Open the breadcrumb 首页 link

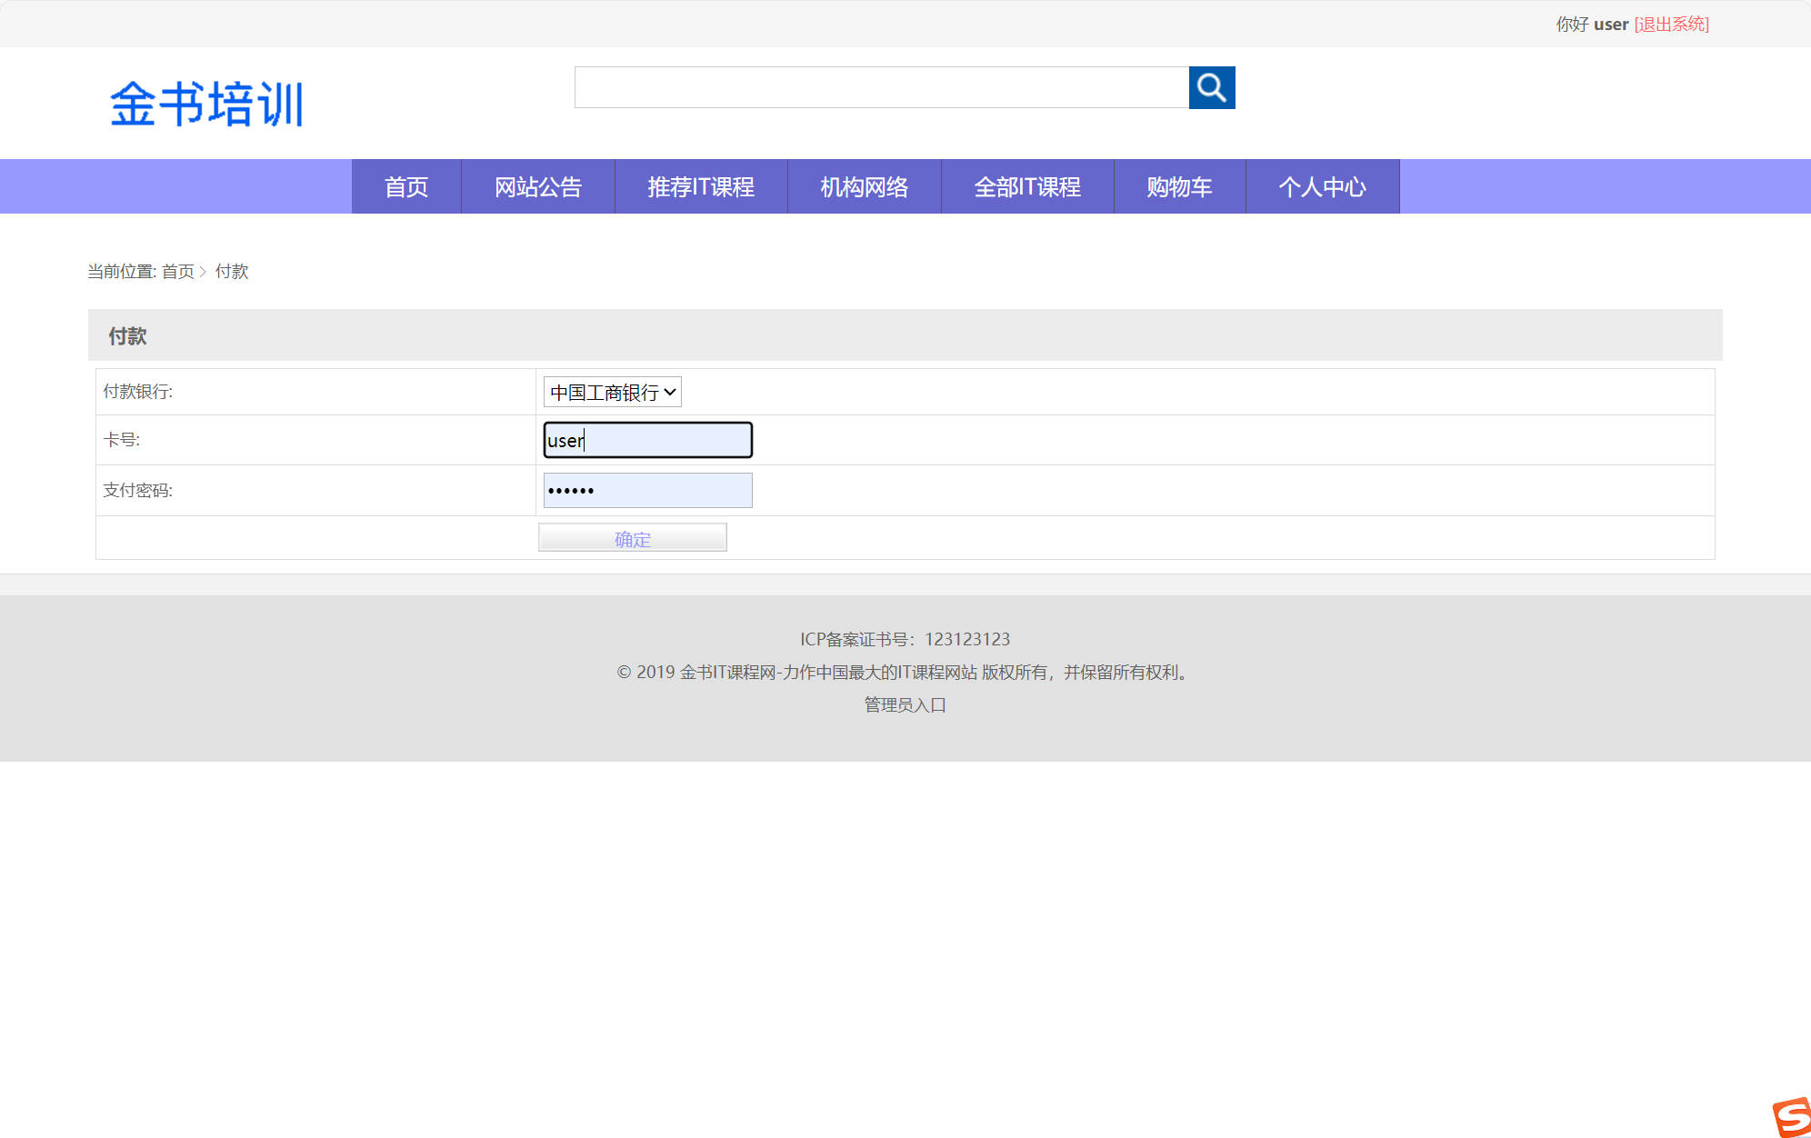click(x=178, y=271)
